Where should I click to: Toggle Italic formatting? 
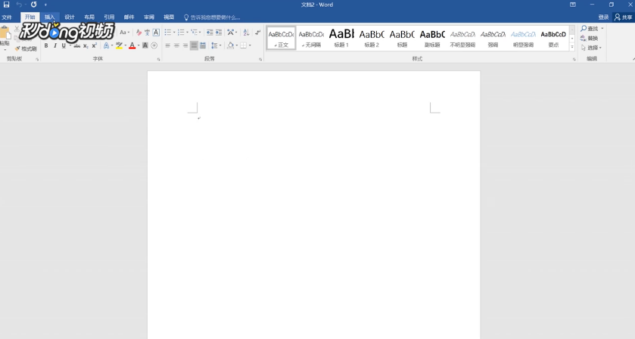point(55,45)
